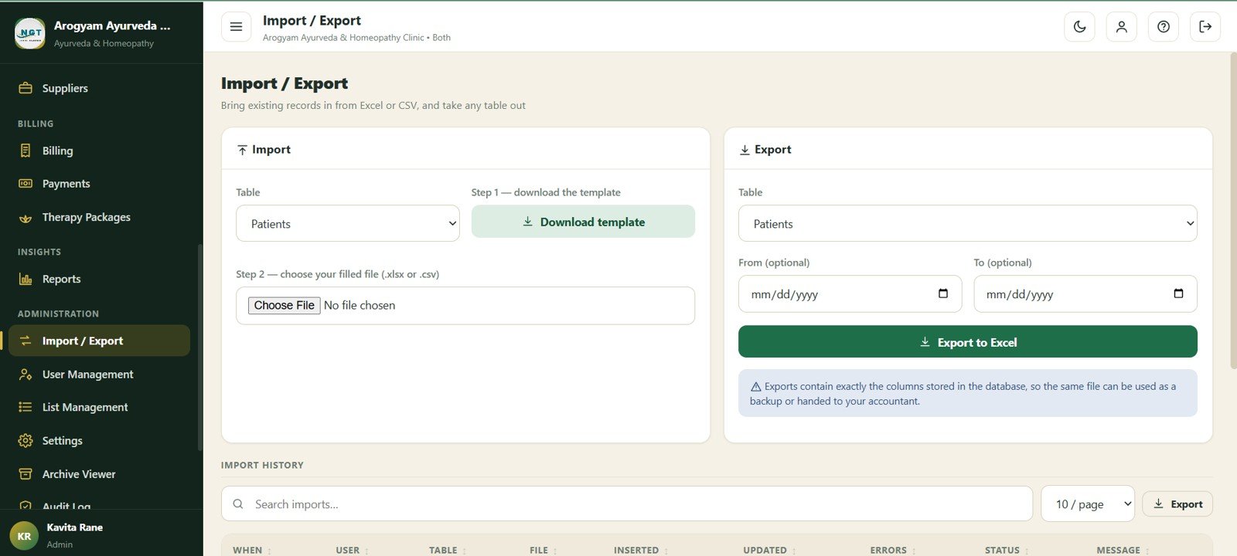1237x556 pixels.
Task: Go to Billing in the sidebar
Action: 58,151
